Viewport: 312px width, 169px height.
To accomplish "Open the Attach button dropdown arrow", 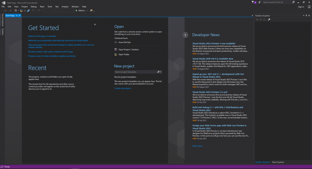I will coord(87,11).
